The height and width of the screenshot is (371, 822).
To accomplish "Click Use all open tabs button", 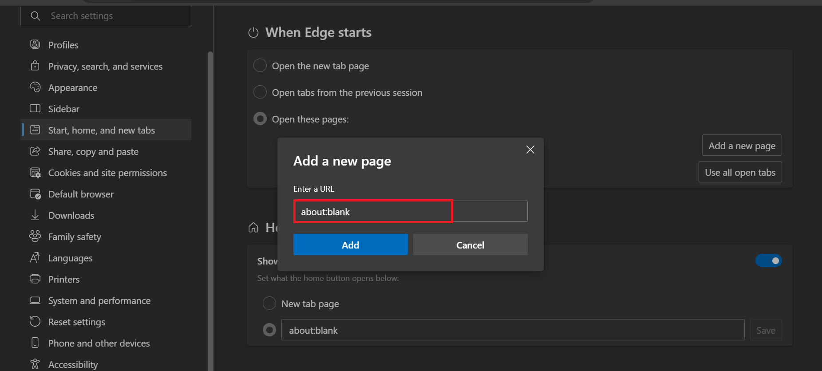I will coord(740,172).
